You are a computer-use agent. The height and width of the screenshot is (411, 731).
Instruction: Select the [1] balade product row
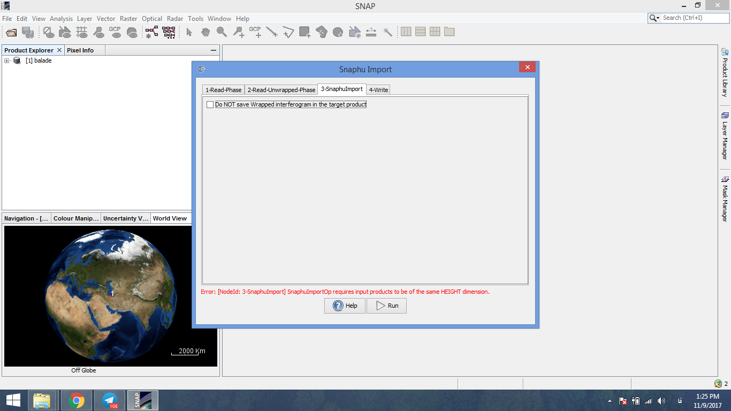[x=39, y=60]
